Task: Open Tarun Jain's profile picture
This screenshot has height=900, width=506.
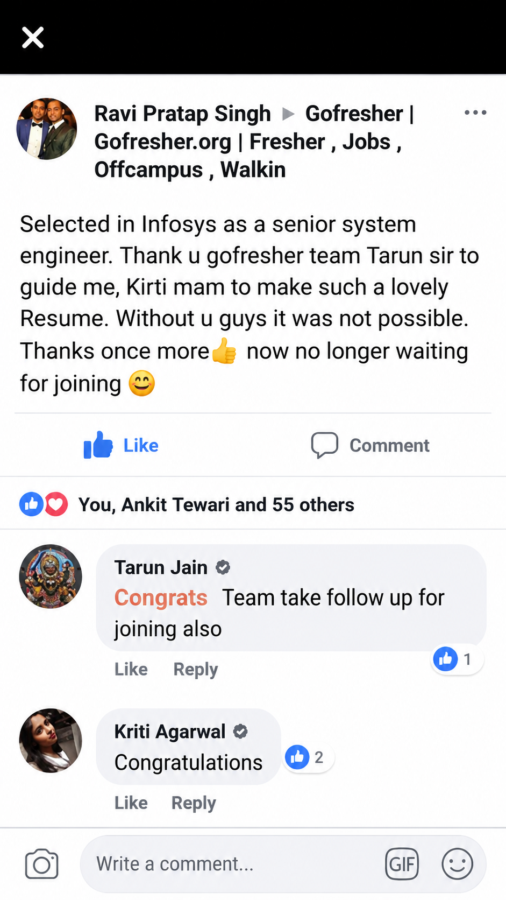Action: 51,576
